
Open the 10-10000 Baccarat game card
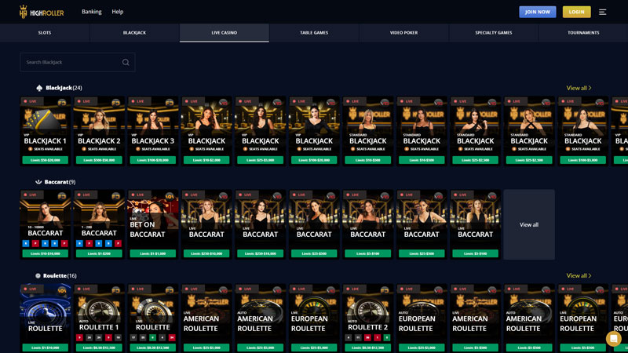coord(46,224)
